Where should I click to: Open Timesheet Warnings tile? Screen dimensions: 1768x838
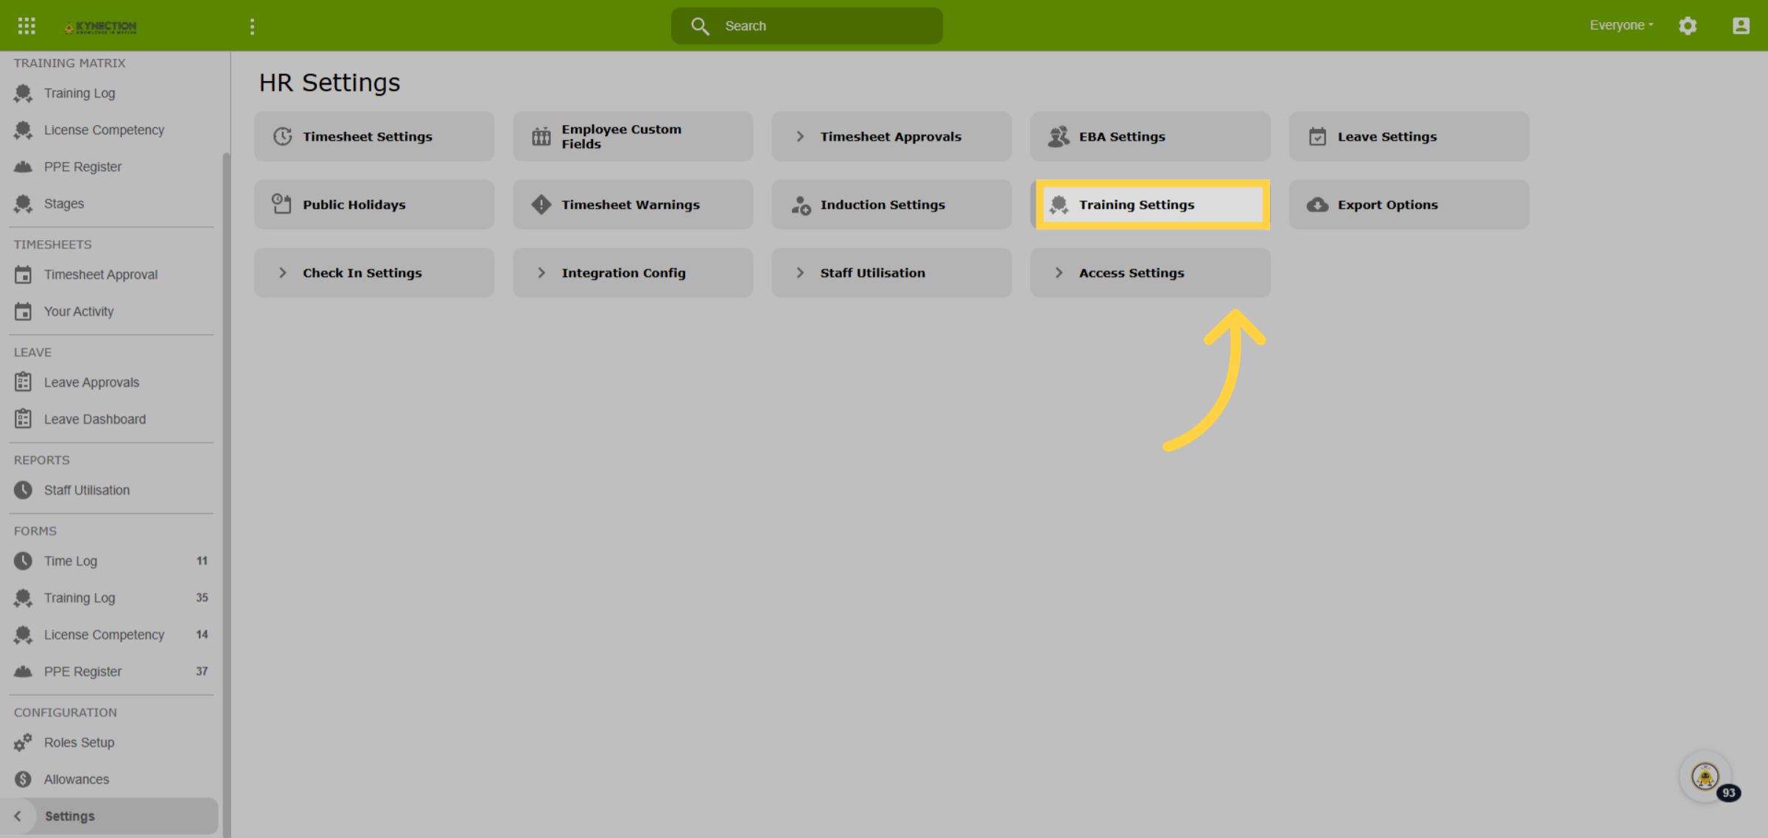pyautogui.click(x=633, y=205)
